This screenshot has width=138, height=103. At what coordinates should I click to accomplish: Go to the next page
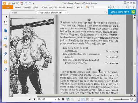tap(59, 99)
